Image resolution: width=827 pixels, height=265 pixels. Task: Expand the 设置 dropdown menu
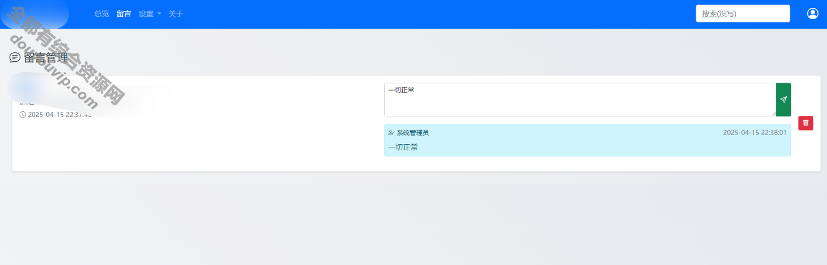coord(146,14)
